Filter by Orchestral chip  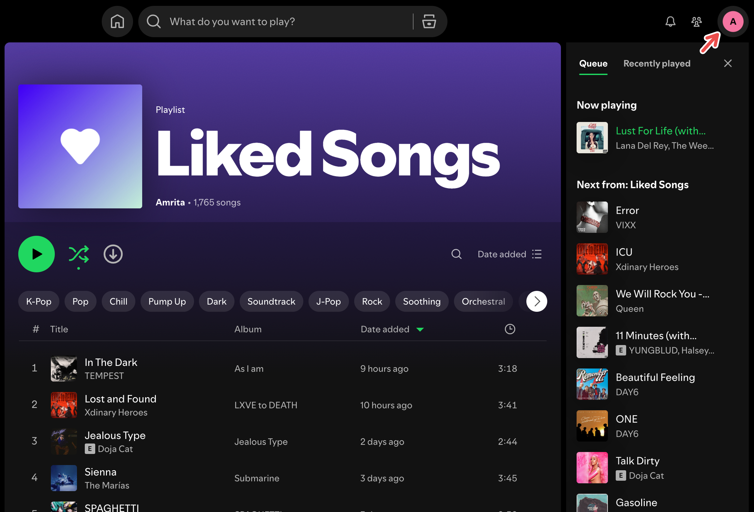click(x=483, y=301)
